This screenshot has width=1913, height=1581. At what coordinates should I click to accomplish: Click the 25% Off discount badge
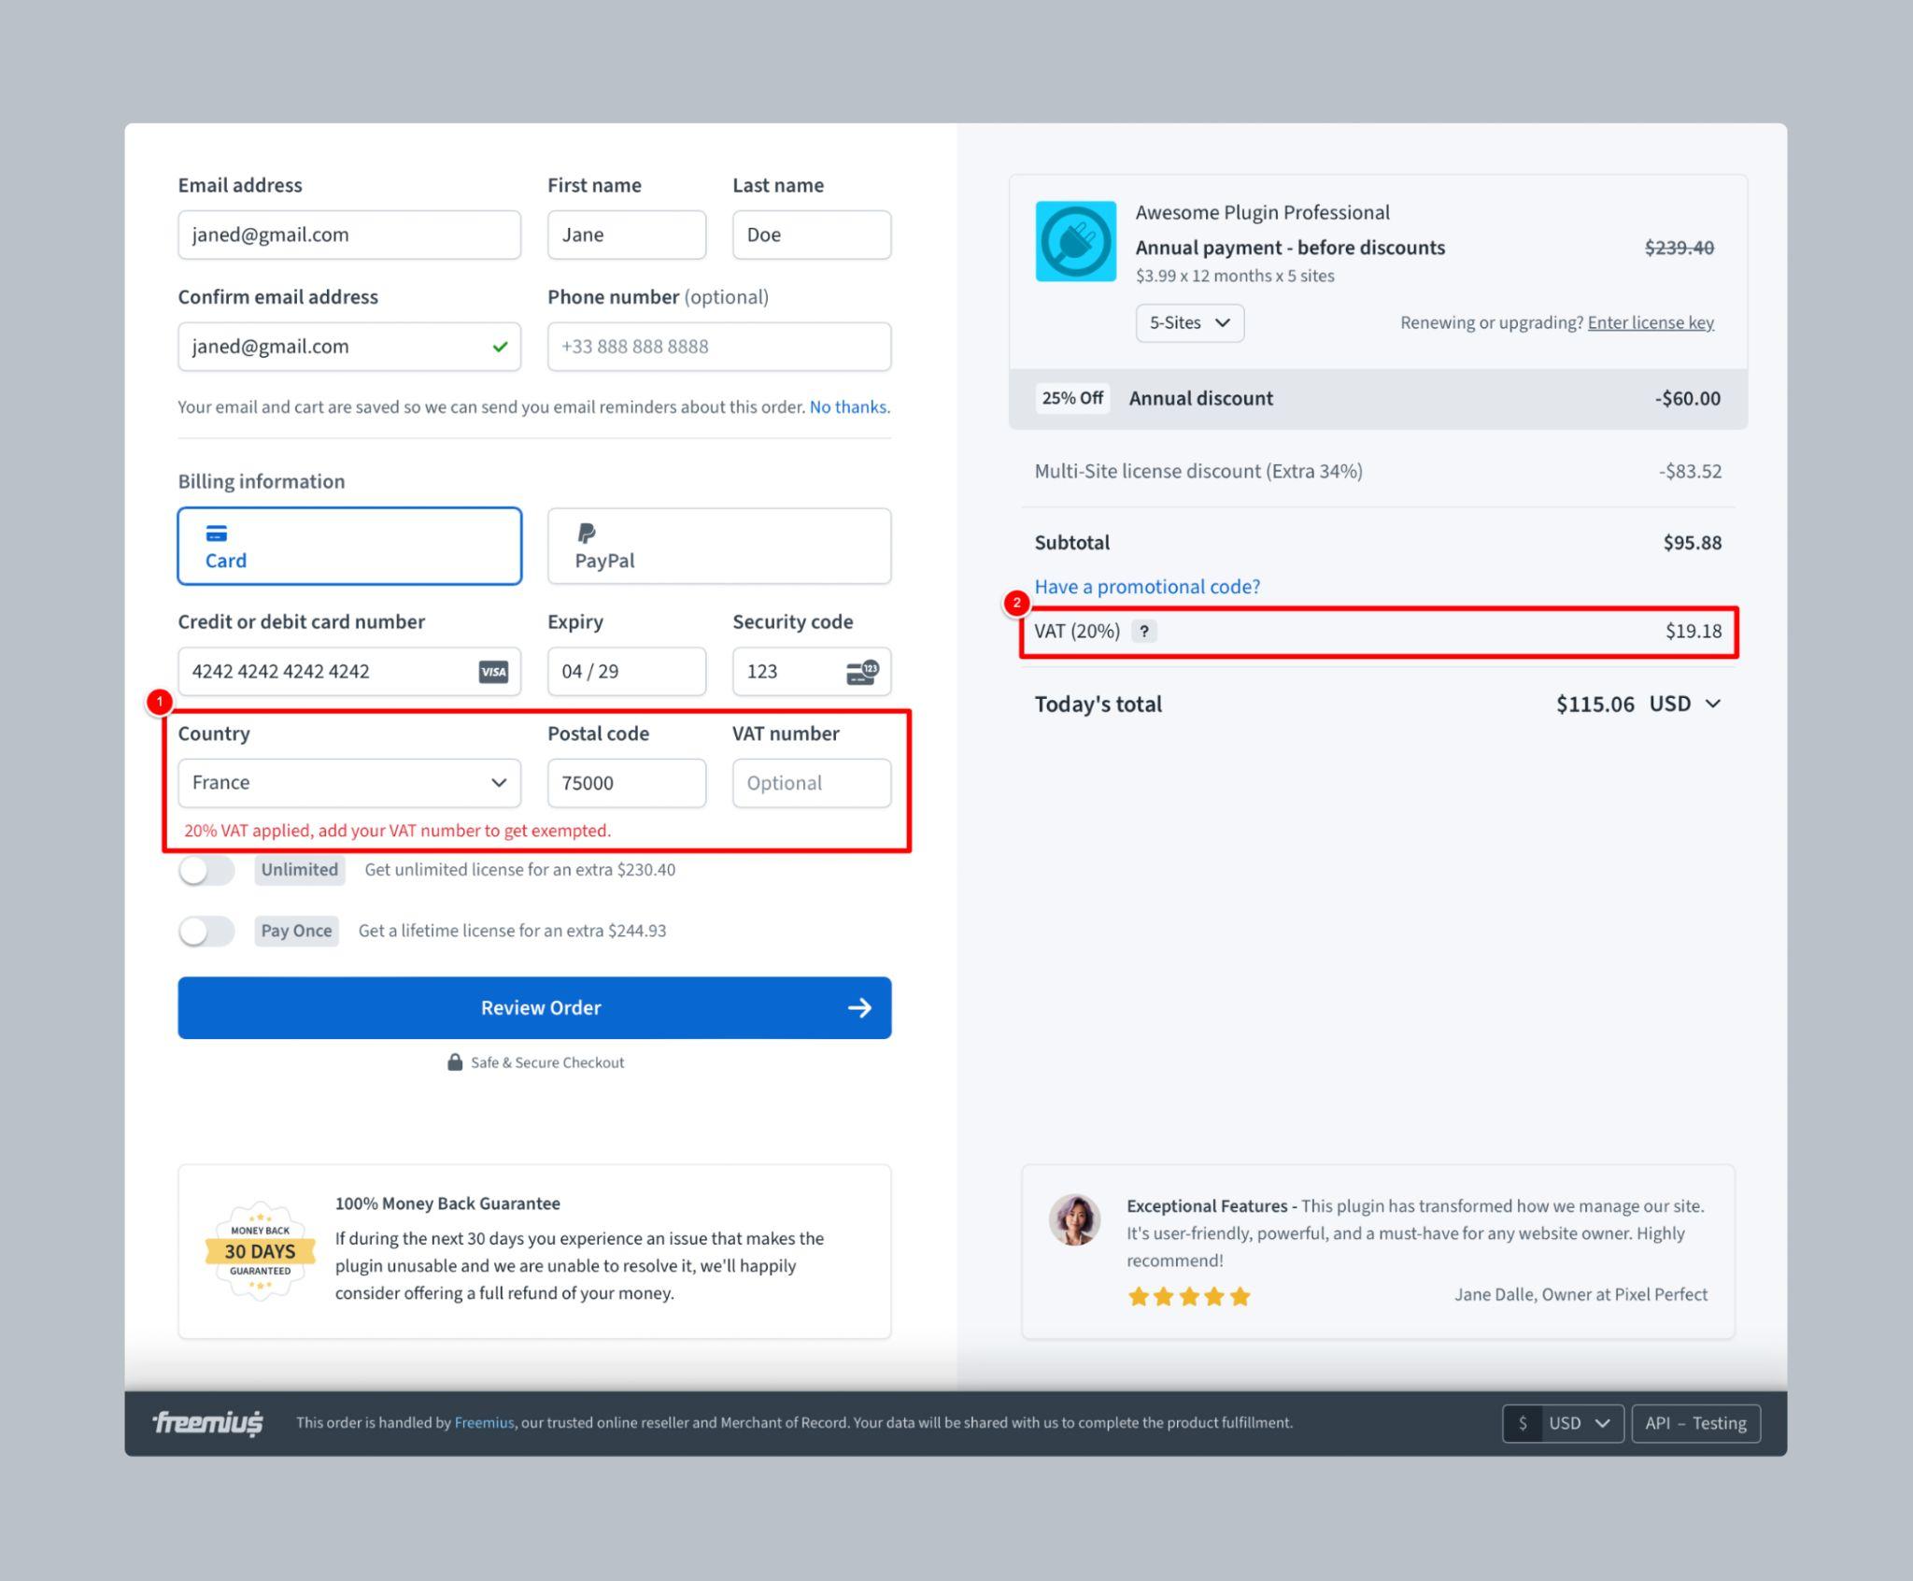[1072, 398]
